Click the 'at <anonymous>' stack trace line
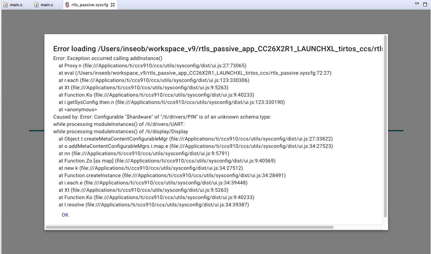431x254 pixels. [78, 109]
